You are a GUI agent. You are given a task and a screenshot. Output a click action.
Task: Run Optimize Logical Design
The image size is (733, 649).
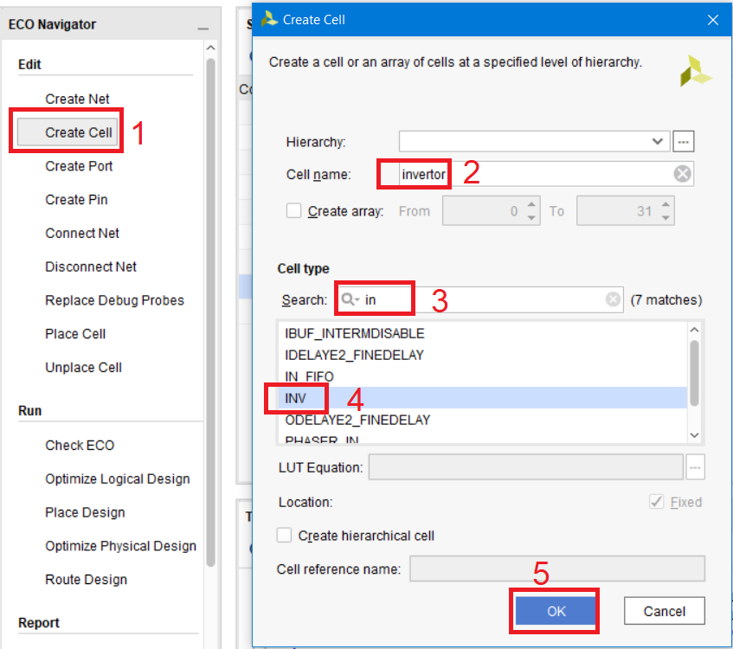[x=118, y=479]
